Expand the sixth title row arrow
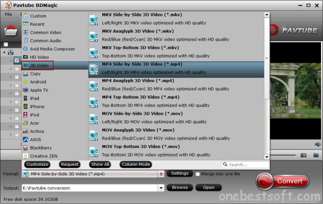The width and height of the screenshot is (323, 204). pos(11,102)
